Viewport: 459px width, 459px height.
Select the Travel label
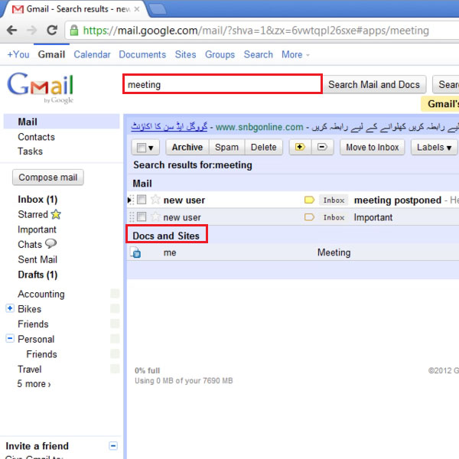30,369
